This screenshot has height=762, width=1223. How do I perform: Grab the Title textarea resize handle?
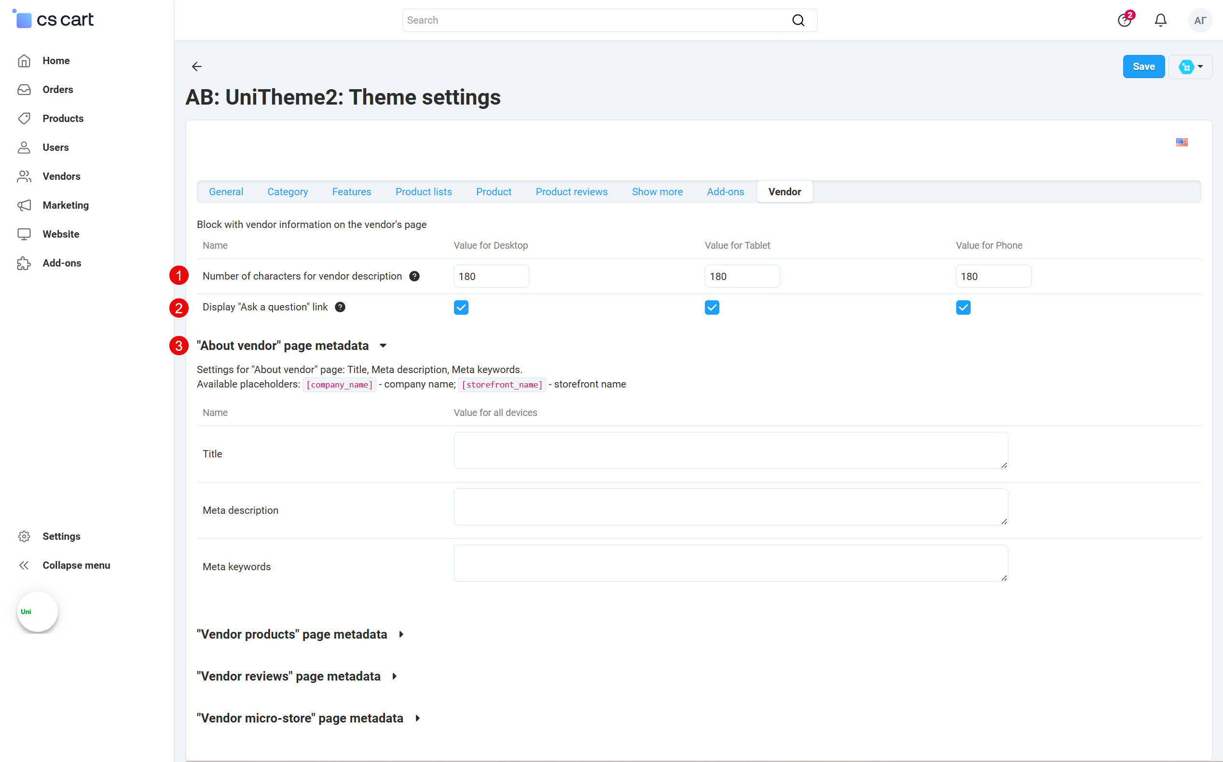tap(1004, 465)
